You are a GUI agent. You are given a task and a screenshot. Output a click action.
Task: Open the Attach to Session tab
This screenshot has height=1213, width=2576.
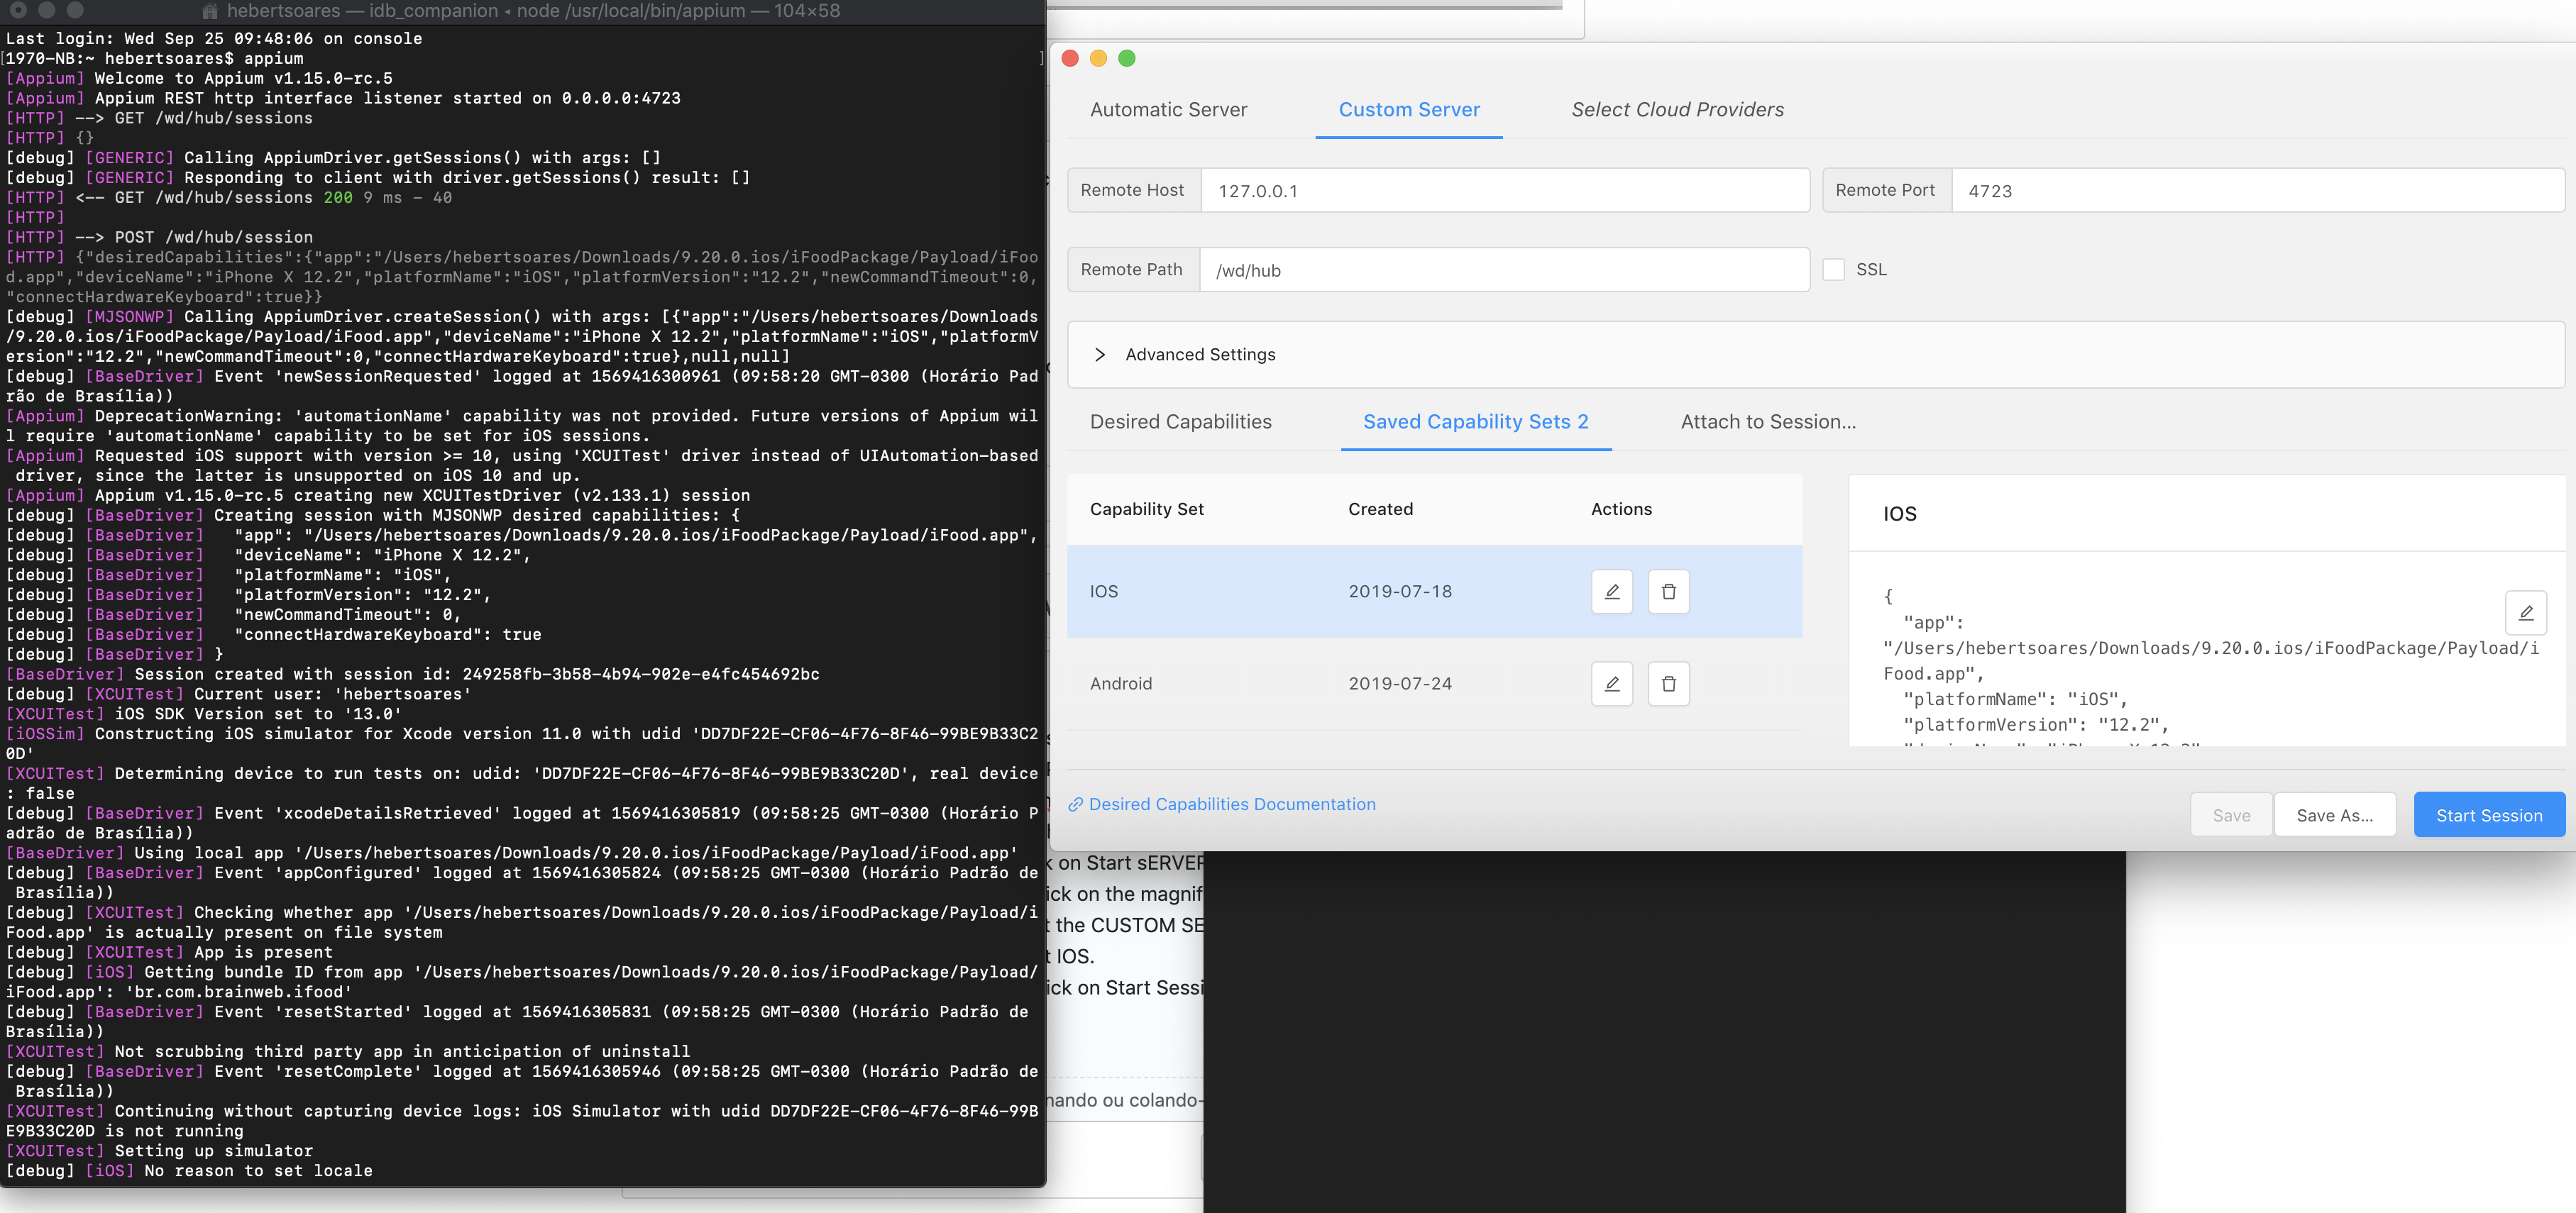[x=1767, y=421]
